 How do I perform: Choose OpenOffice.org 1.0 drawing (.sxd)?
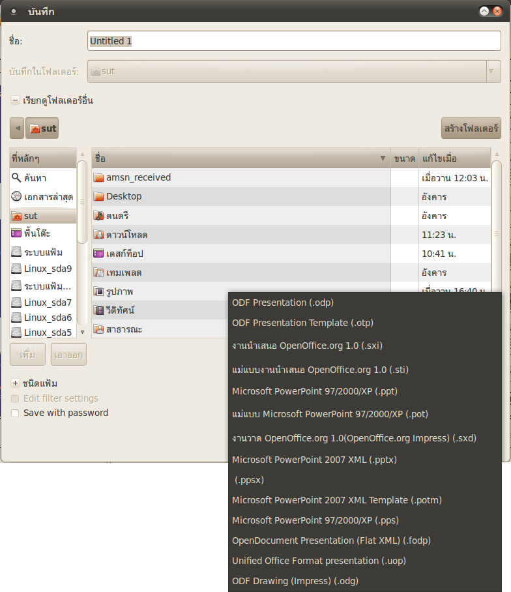coord(365,438)
